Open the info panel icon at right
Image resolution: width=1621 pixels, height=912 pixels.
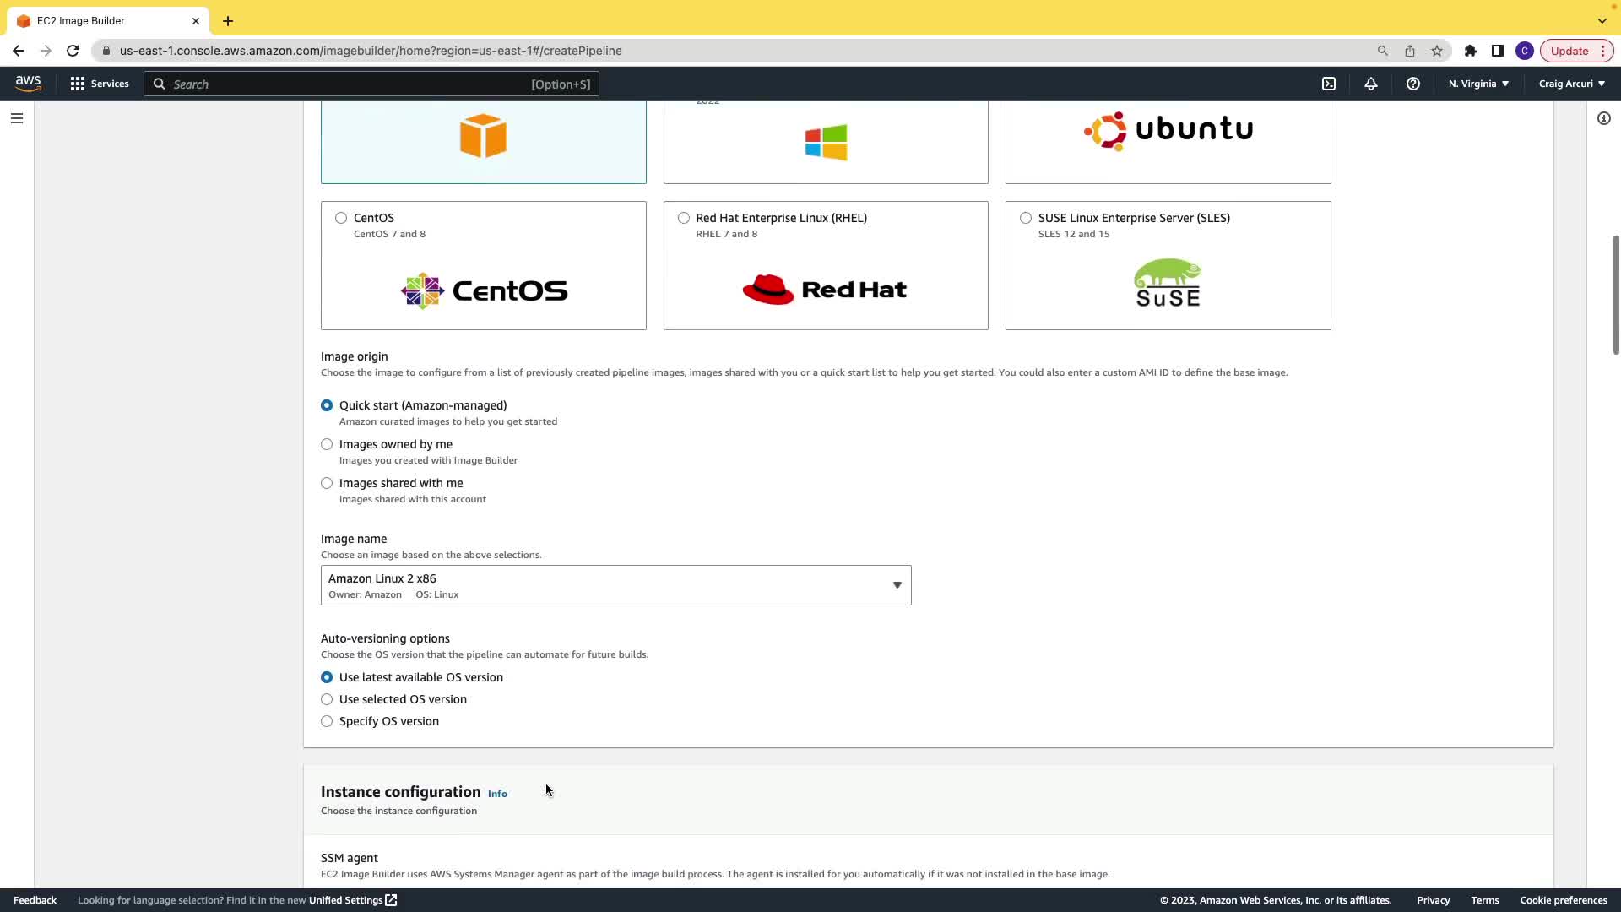pos(1604,118)
